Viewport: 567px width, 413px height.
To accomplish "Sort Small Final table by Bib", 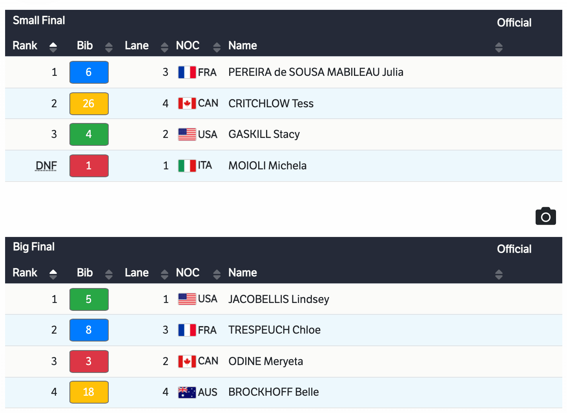I will click(x=109, y=47).
